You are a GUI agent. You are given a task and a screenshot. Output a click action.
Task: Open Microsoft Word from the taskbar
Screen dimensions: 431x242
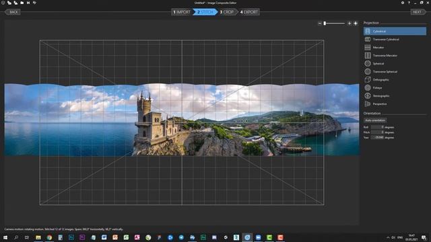(x=104, y=237)
